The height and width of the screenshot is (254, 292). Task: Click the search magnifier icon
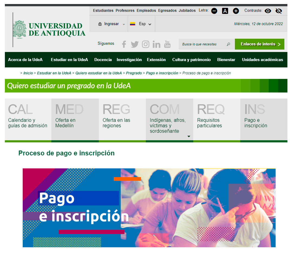pyautogui.click(x=228, y=44)
